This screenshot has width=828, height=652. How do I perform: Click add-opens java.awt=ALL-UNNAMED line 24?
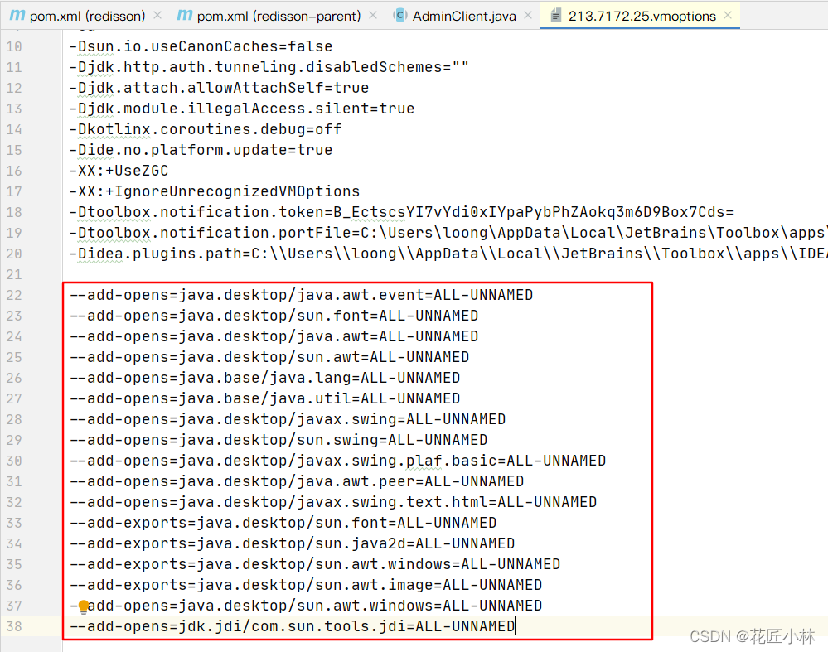[274, 336]
